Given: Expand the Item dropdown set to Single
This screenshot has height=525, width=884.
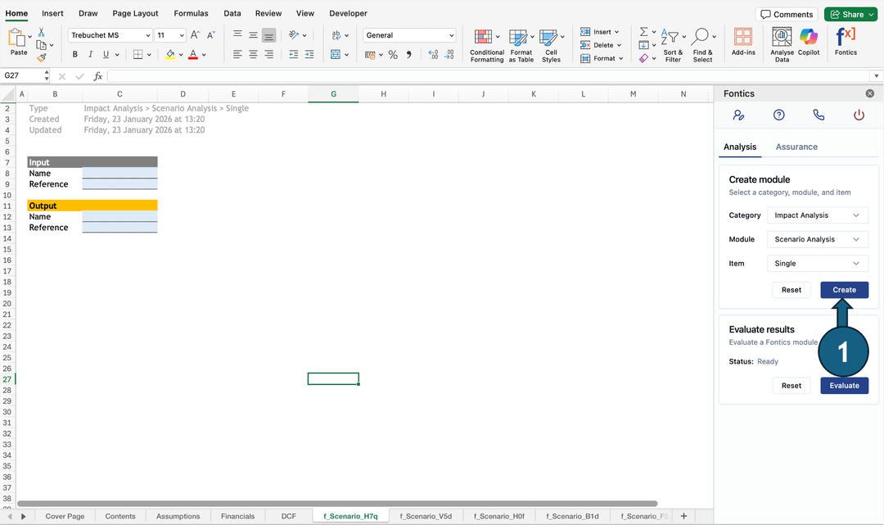Looking at the screenshot, I should click(817, 263).
